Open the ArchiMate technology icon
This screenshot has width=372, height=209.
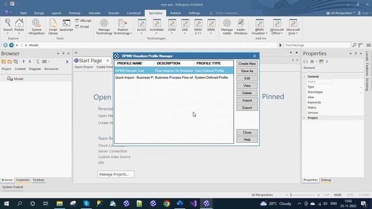coord(156,27)
